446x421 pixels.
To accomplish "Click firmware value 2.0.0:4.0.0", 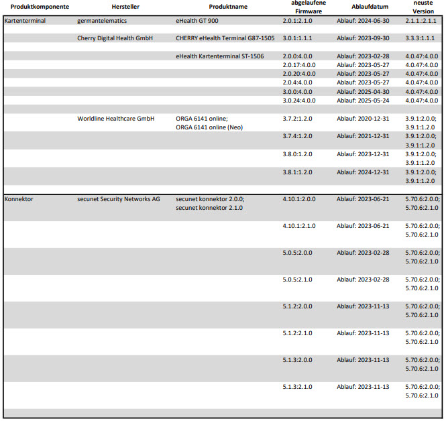I will [297, 56].
